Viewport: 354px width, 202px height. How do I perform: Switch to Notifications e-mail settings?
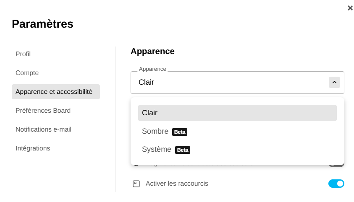coord(44,129)
